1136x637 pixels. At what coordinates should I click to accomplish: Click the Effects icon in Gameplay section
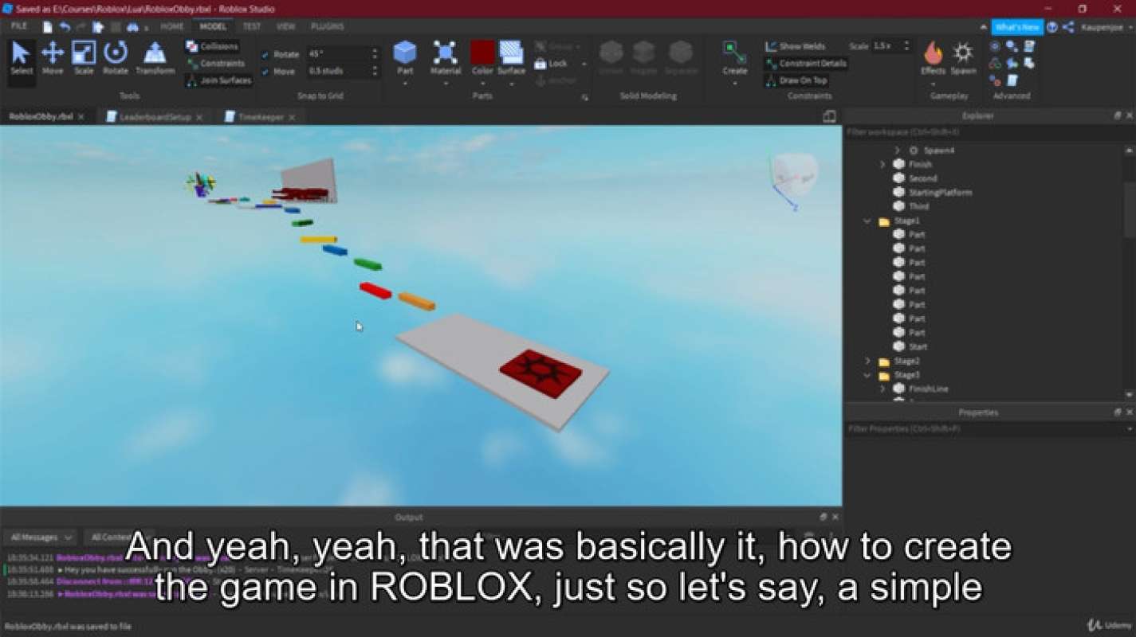tap(934, 56)
